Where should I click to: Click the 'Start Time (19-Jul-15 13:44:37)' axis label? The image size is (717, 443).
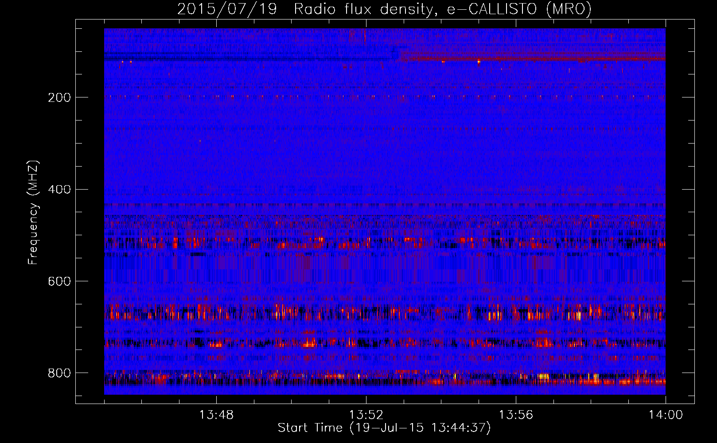point(384,428)
